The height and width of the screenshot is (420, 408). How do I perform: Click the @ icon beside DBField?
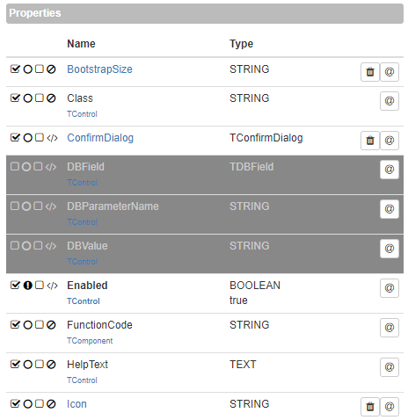click(x=390, y=170)
